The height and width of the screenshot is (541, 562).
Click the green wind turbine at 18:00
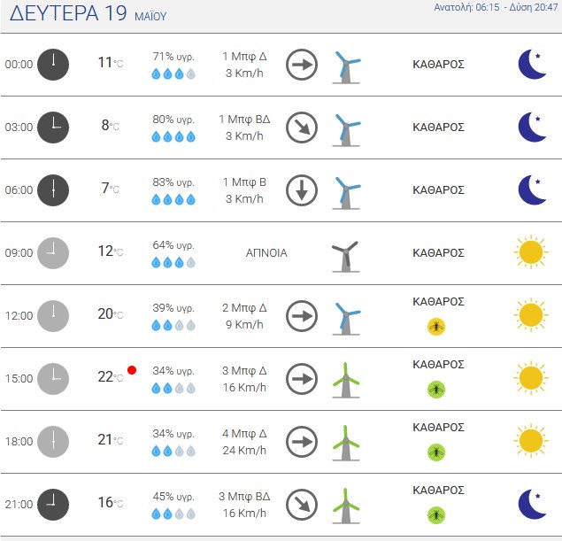(x=346, y=443)
